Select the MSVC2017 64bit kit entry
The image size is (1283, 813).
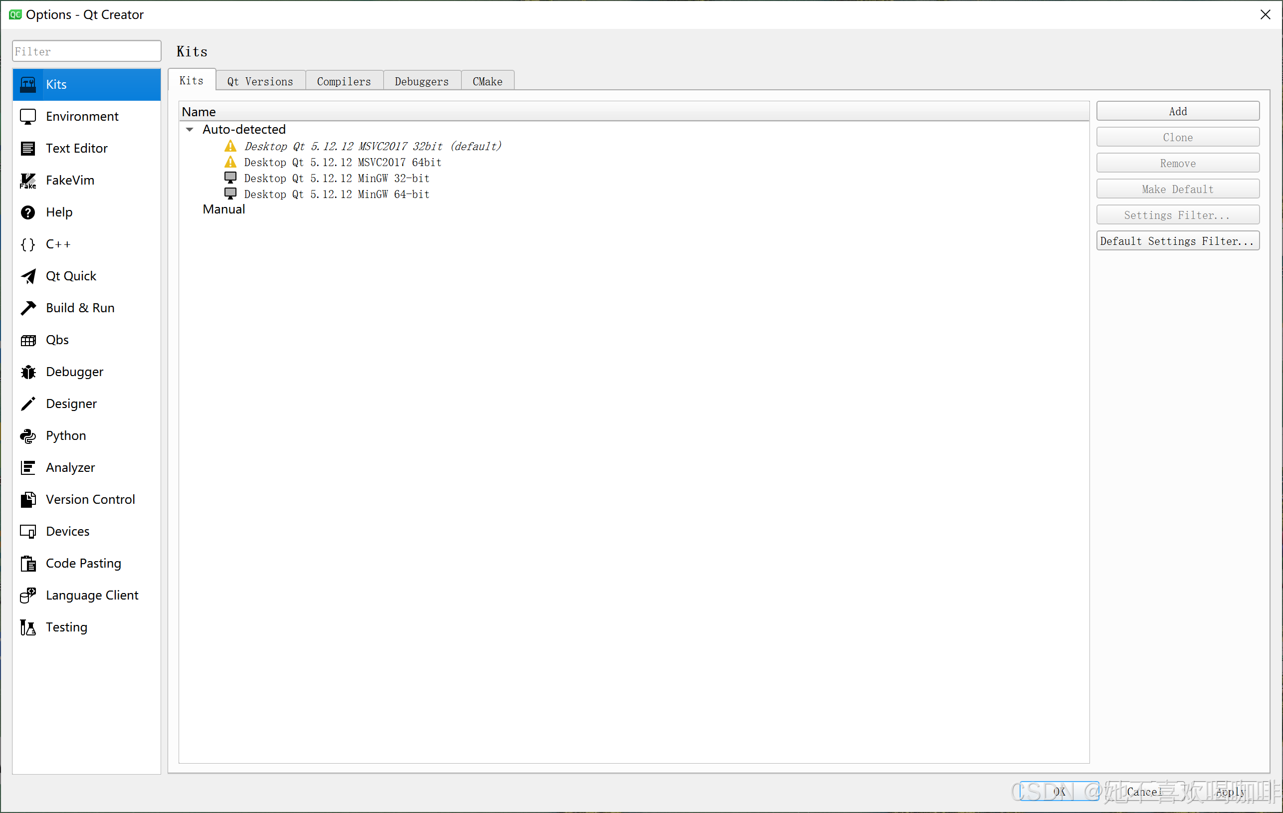342,163
